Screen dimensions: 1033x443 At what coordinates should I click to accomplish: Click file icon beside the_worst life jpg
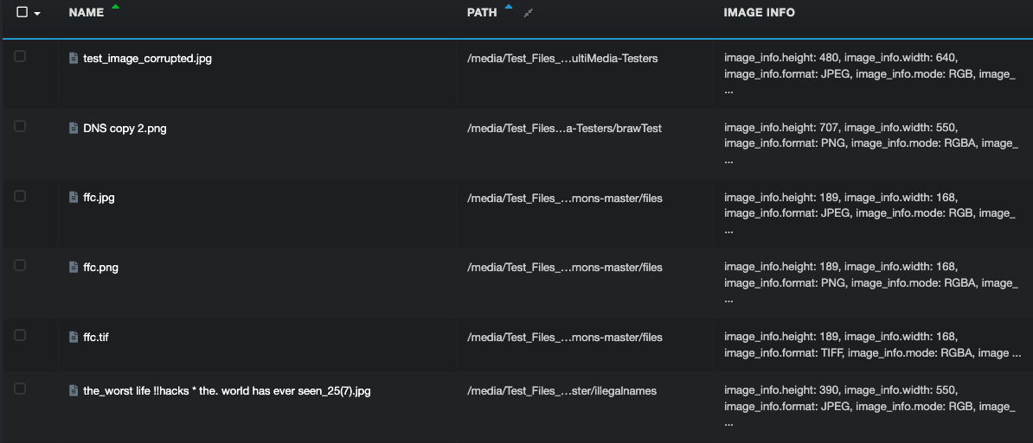(74, 391)
